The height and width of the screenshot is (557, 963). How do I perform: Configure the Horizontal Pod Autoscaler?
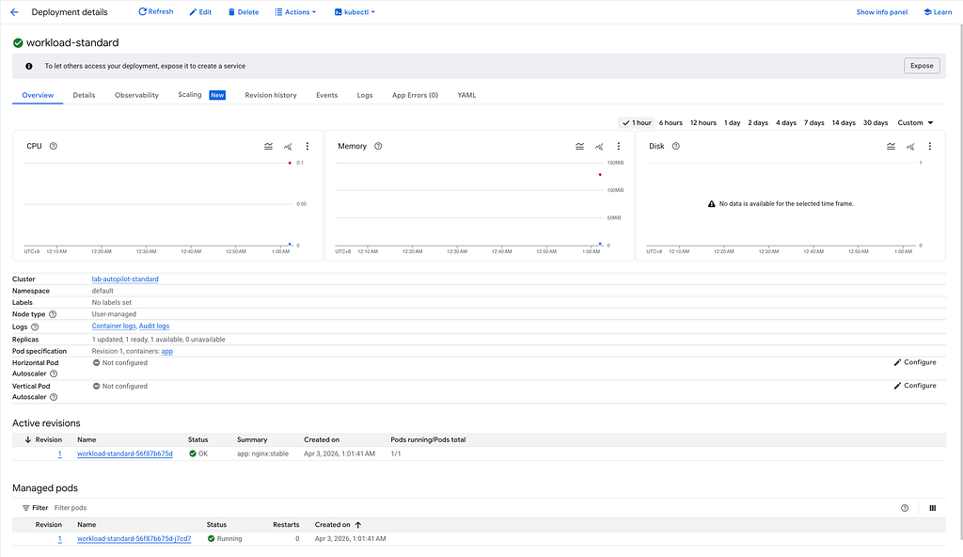pos(915,363)
